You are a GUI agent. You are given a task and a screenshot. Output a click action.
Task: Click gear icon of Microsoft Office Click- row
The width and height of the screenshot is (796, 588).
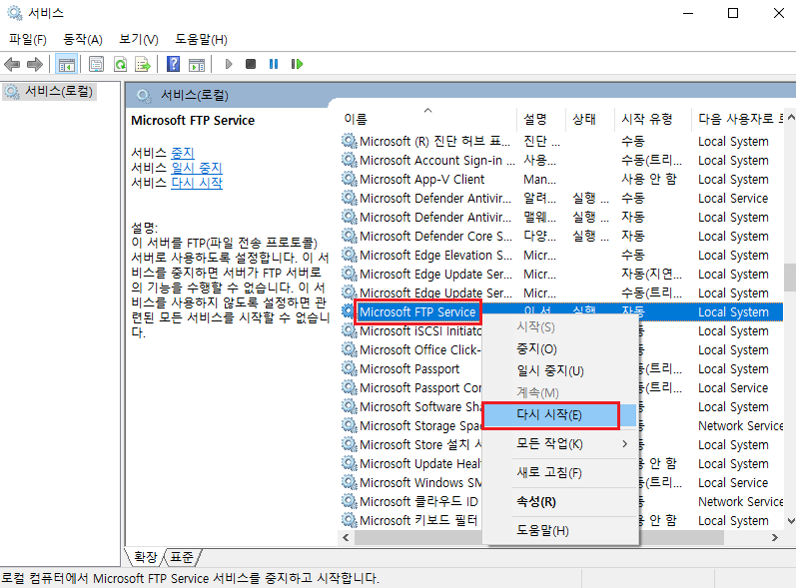(x=349, y=349)
